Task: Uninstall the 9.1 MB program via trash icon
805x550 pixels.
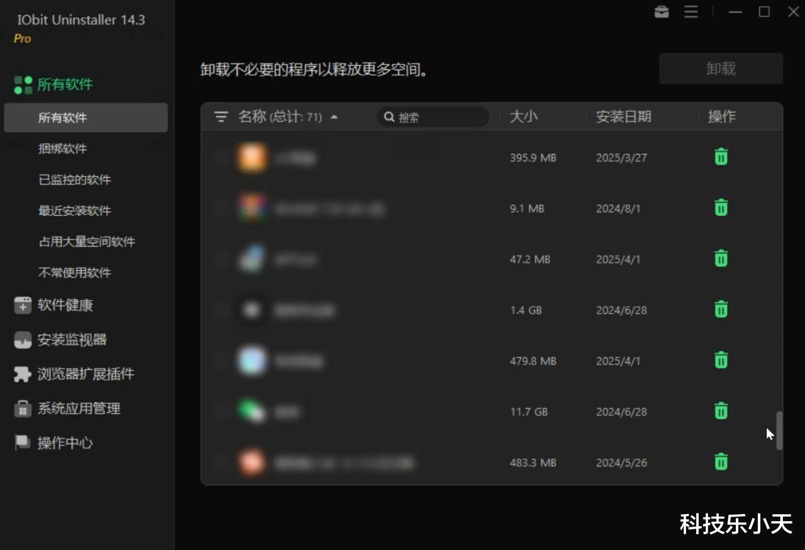Action: click(721, 207)
